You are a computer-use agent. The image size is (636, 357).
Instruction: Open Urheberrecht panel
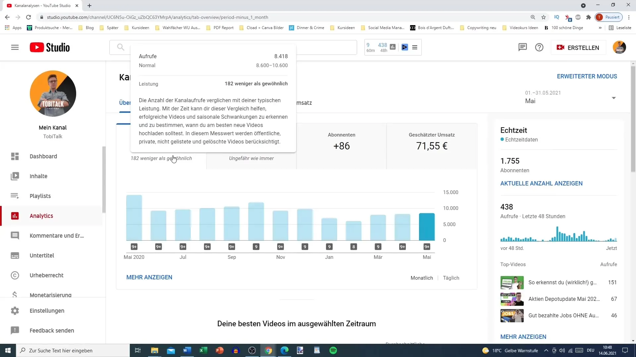47,275
